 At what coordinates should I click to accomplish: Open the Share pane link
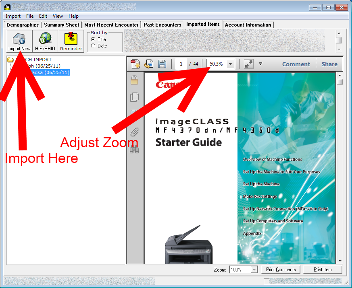[x=329, y=64]
